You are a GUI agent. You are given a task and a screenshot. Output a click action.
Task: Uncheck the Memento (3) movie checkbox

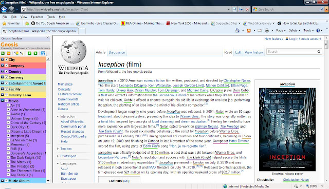(x=8, y=144)
